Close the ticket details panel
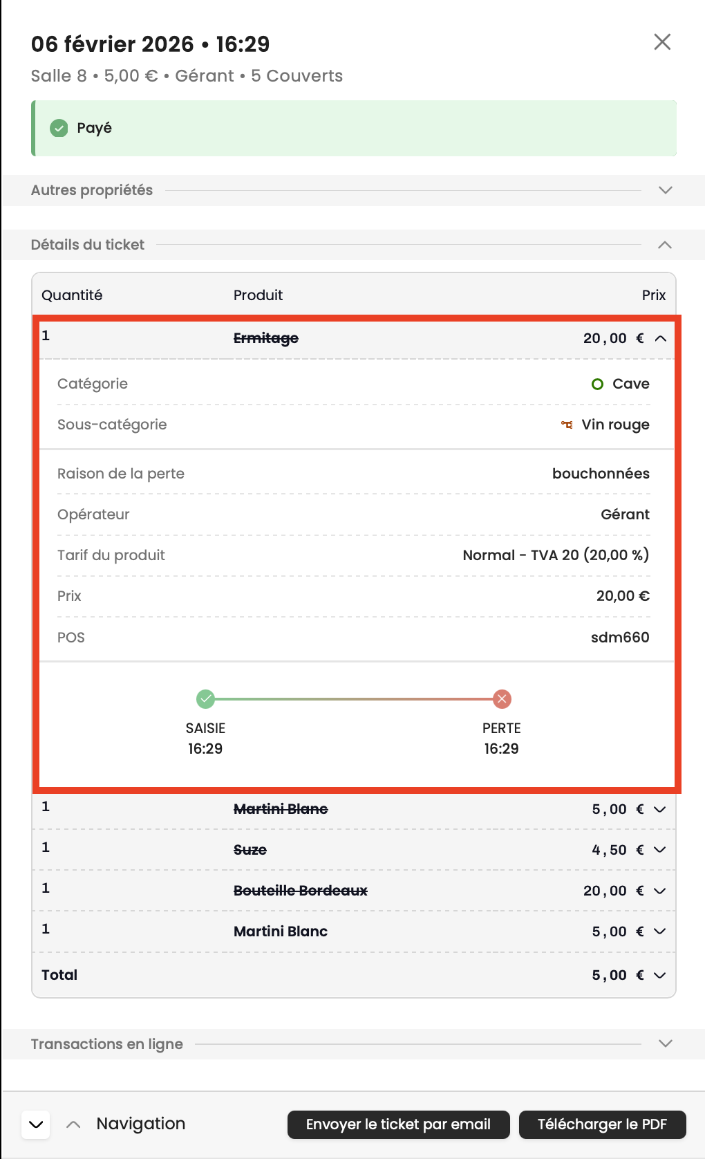The height and width of the screenshot is (1159, 705). point(662,42)
